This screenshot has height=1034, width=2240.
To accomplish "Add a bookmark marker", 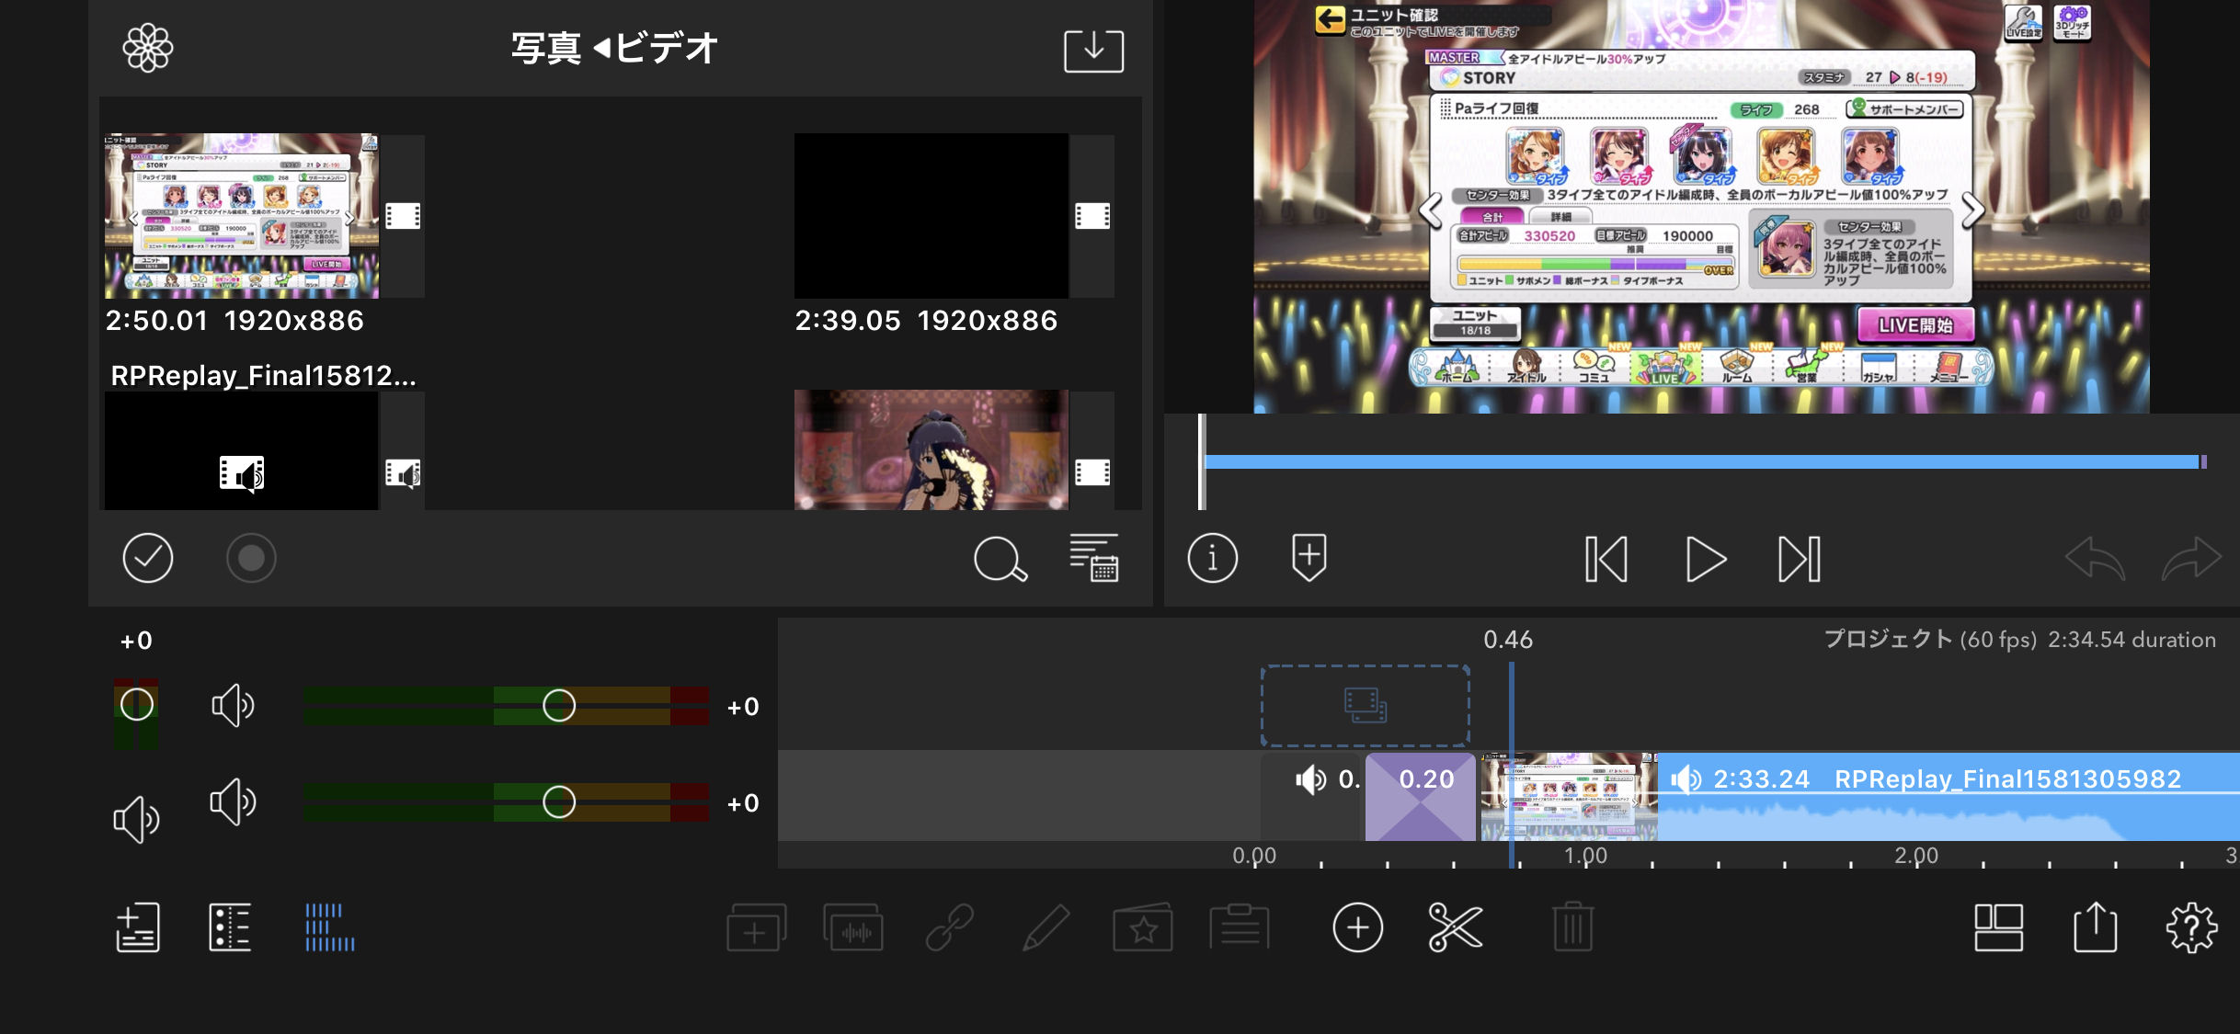I will tap(1309, 557).
